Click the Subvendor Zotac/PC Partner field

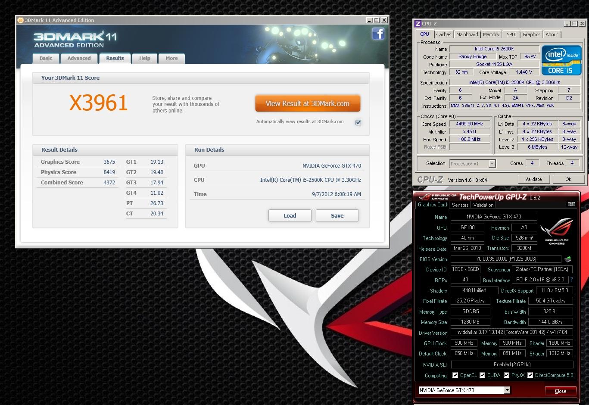pos(542,269)
